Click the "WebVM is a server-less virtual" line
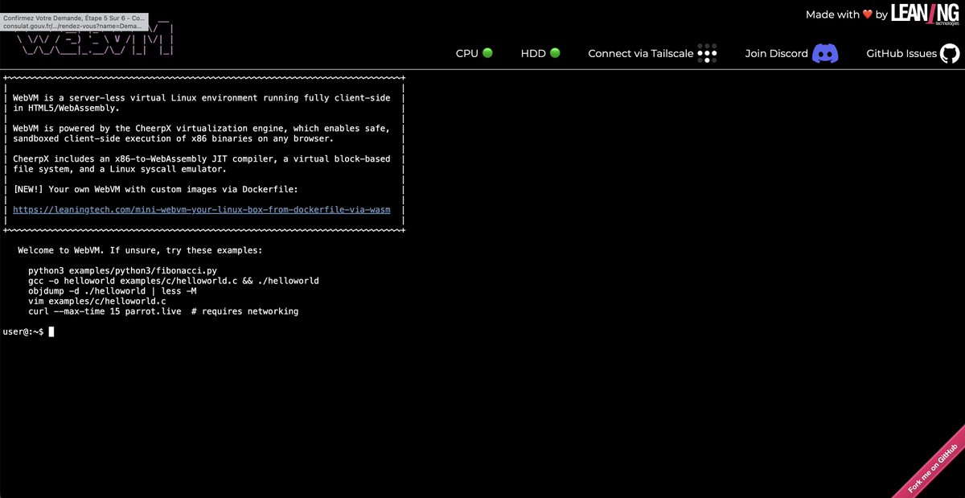 coord(202,97)
